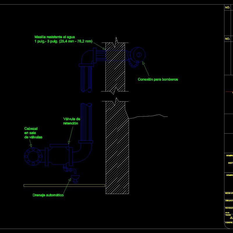Select the DIBUJADO title block entry
Image resolution: width=233 pixels, height=233 pixels.
(x=230, y=200)
